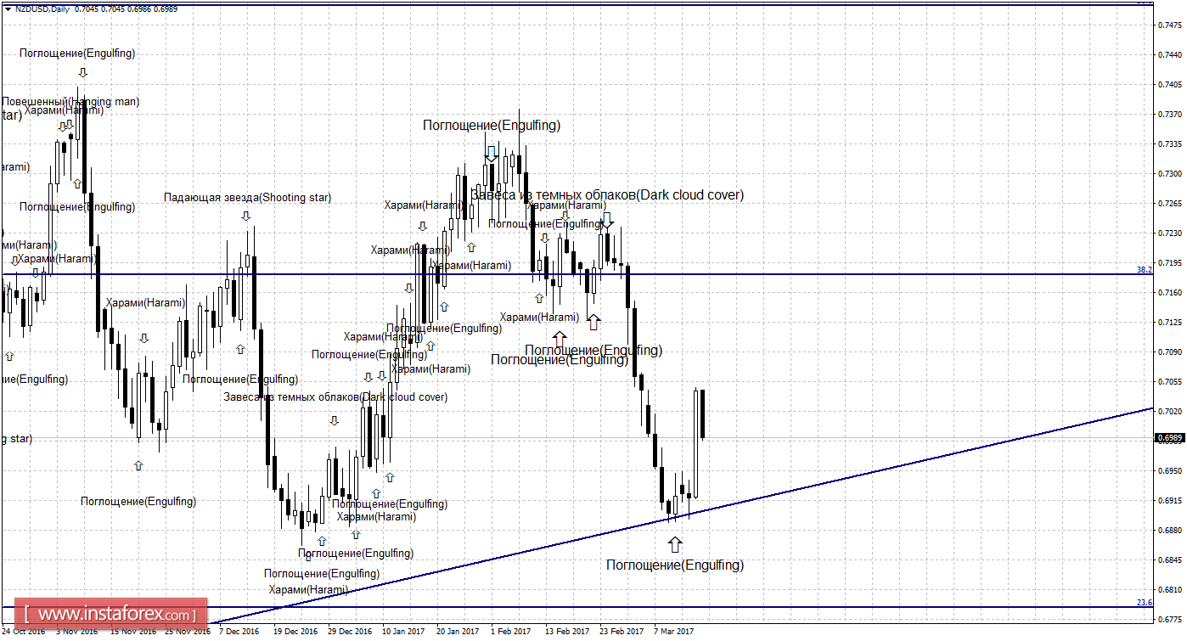Click the 0.7265 price scale value
This screenshot has width=1187, height=641.
click(x=1171, y=203)
